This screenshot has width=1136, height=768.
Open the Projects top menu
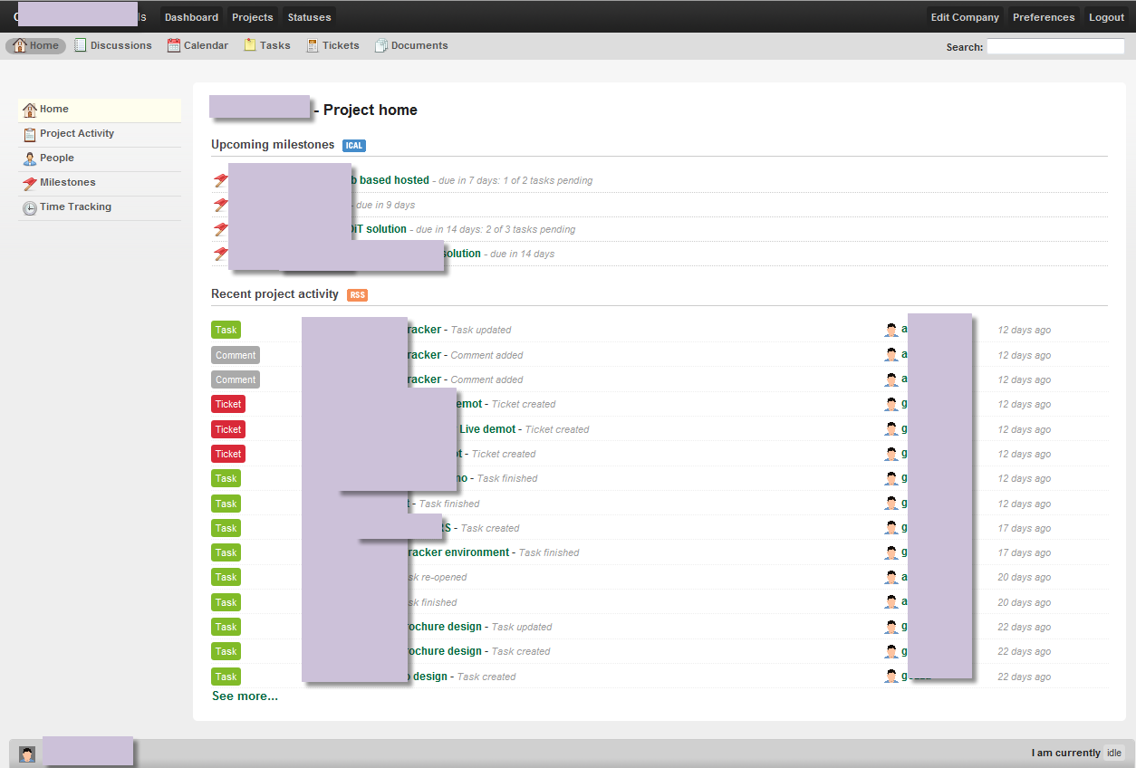click(253, 17)
